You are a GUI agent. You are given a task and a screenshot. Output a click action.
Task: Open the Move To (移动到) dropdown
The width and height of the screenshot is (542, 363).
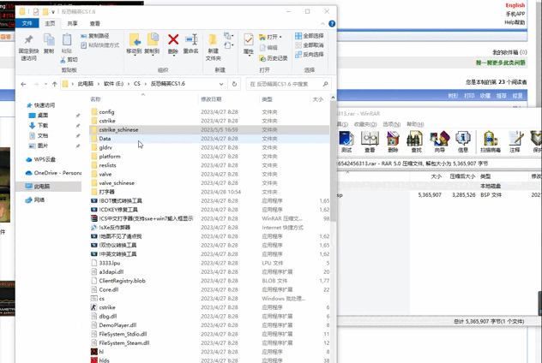[x=134, y=44]
